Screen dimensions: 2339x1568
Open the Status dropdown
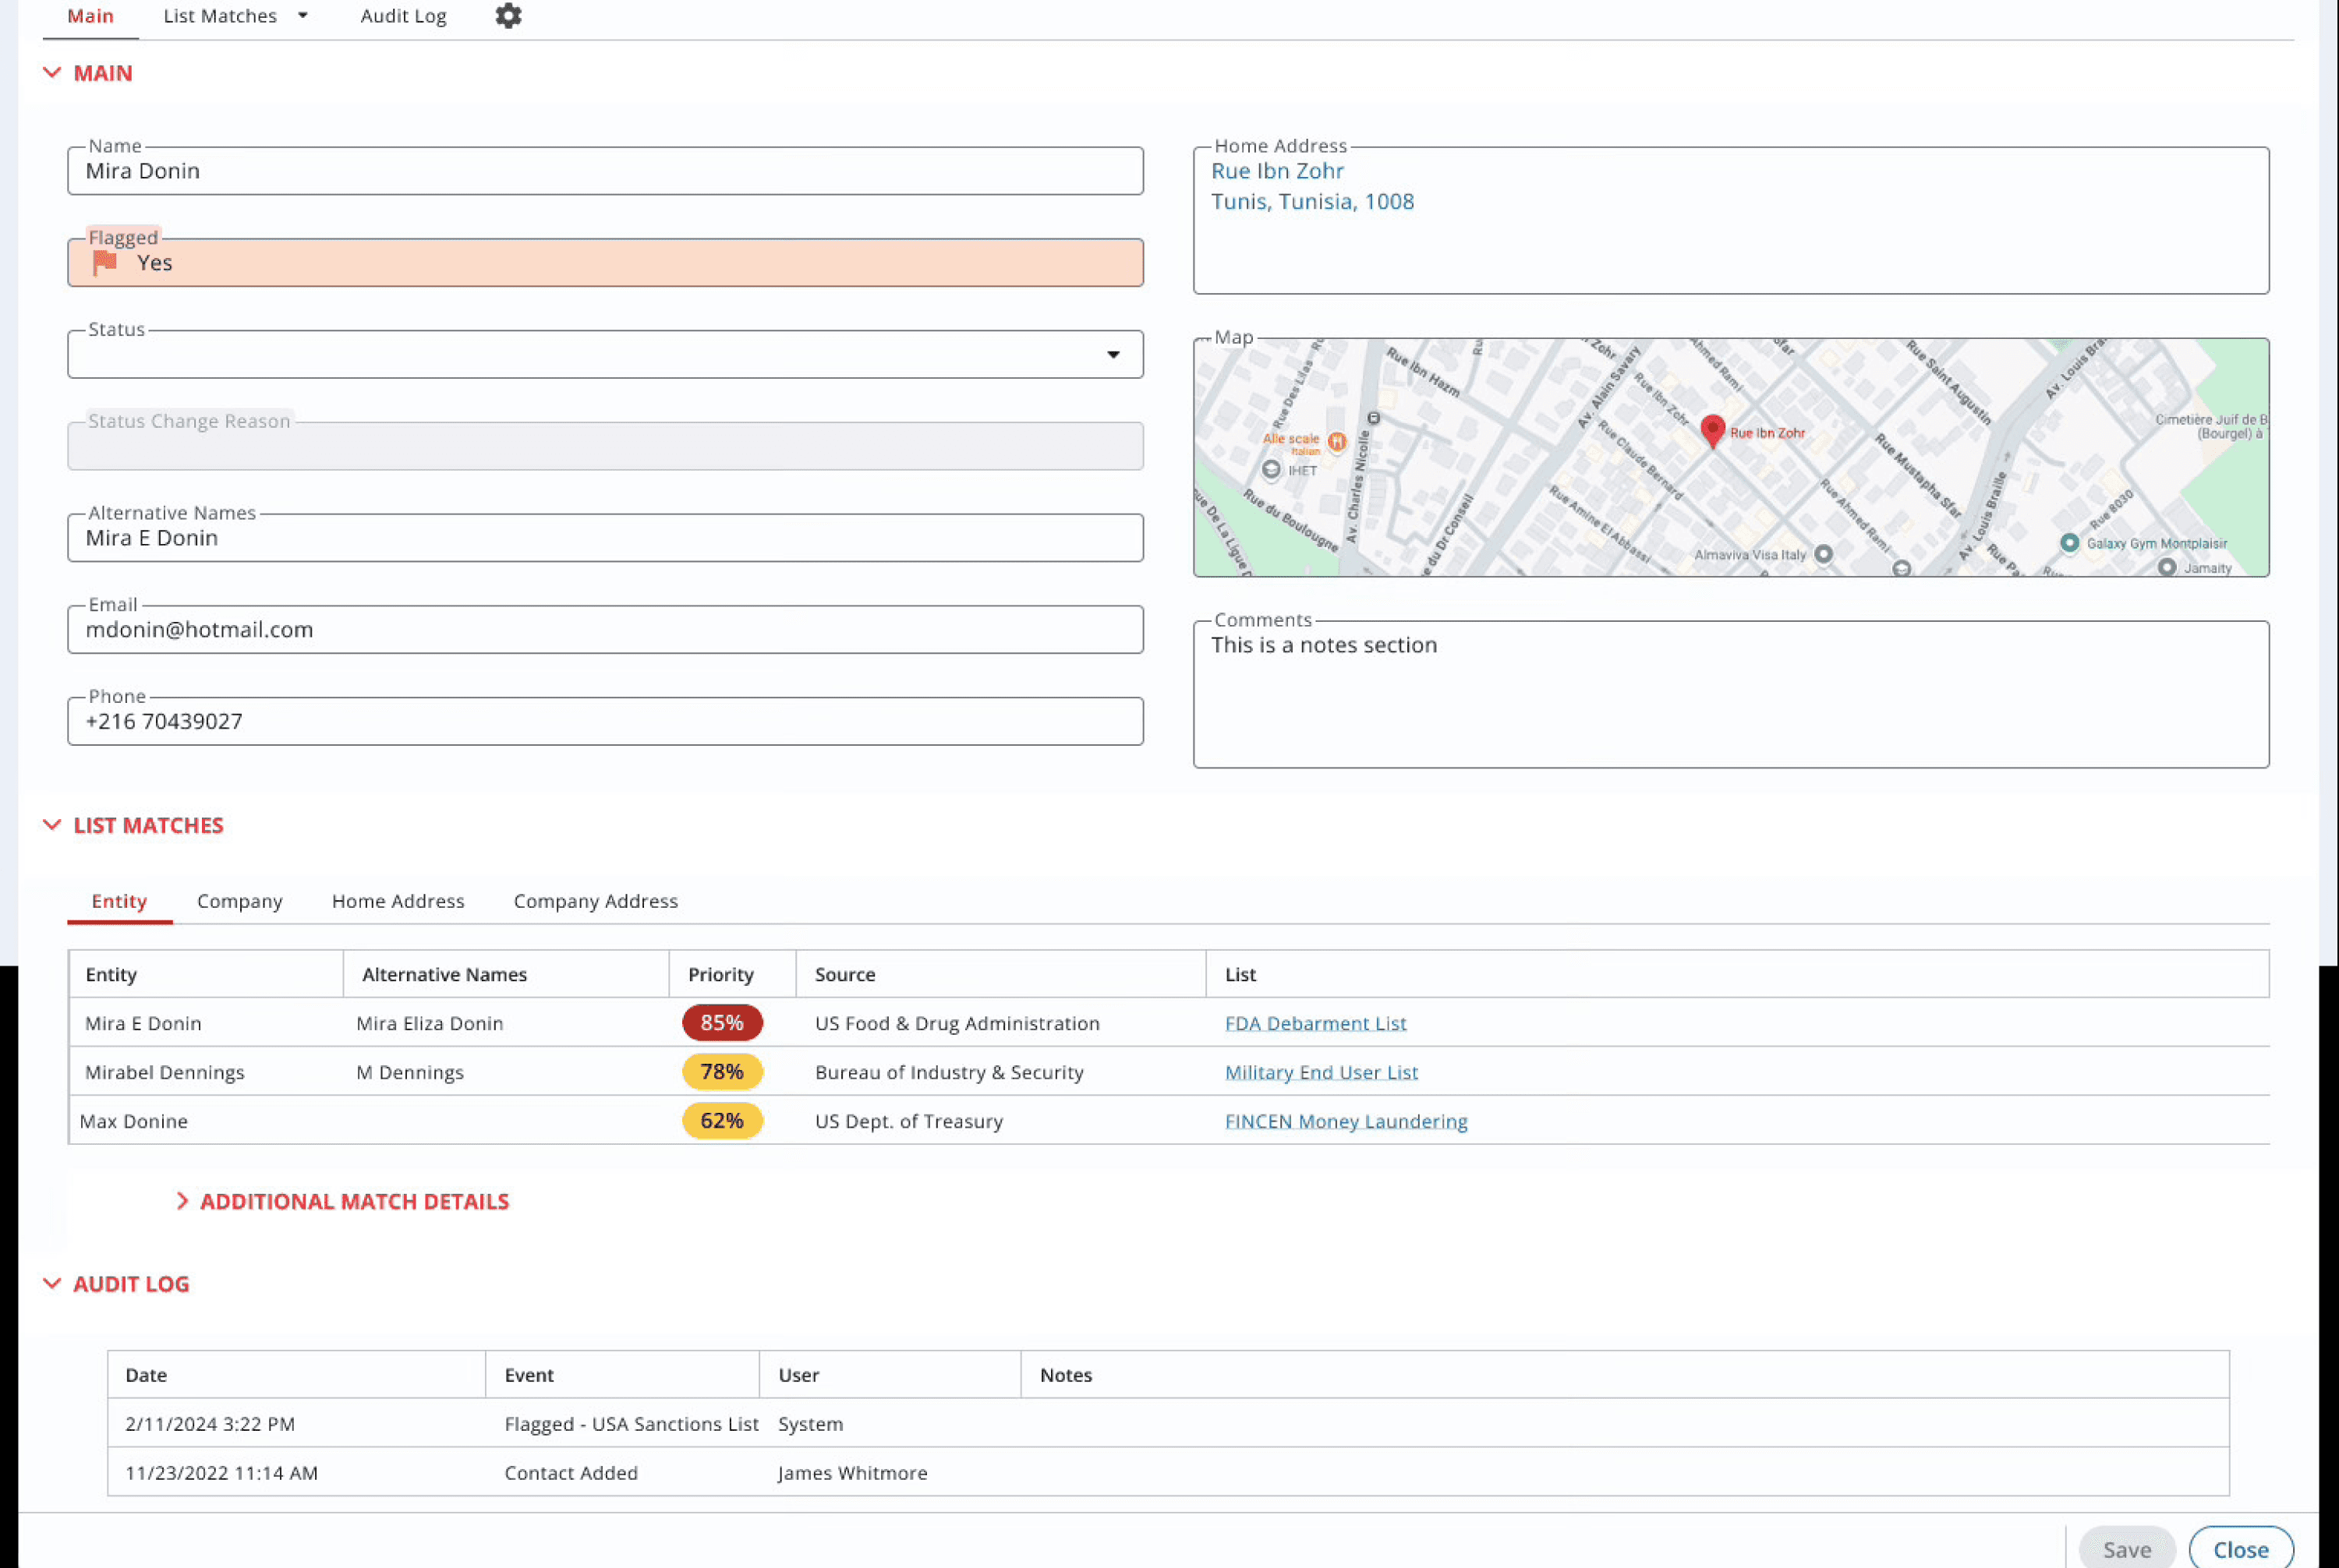click(1113, 355)
